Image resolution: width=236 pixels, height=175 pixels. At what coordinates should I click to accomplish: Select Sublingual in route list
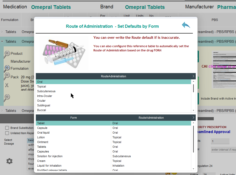point(113,105)
